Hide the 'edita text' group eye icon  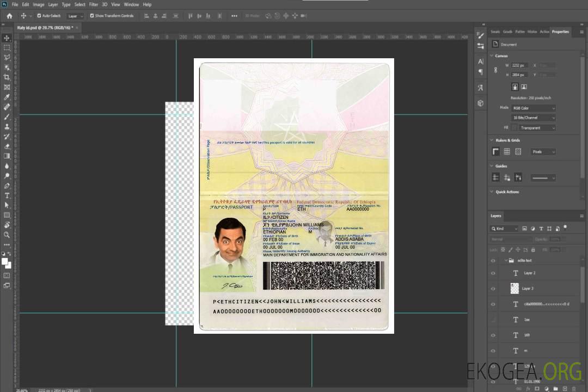(493, 260)
